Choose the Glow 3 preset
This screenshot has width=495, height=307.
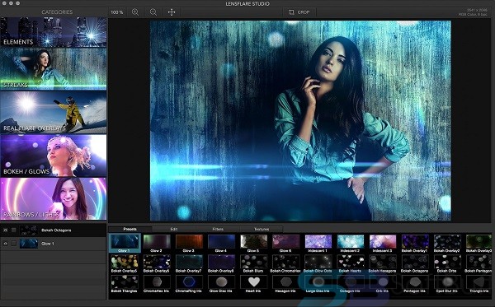(189, 244)
